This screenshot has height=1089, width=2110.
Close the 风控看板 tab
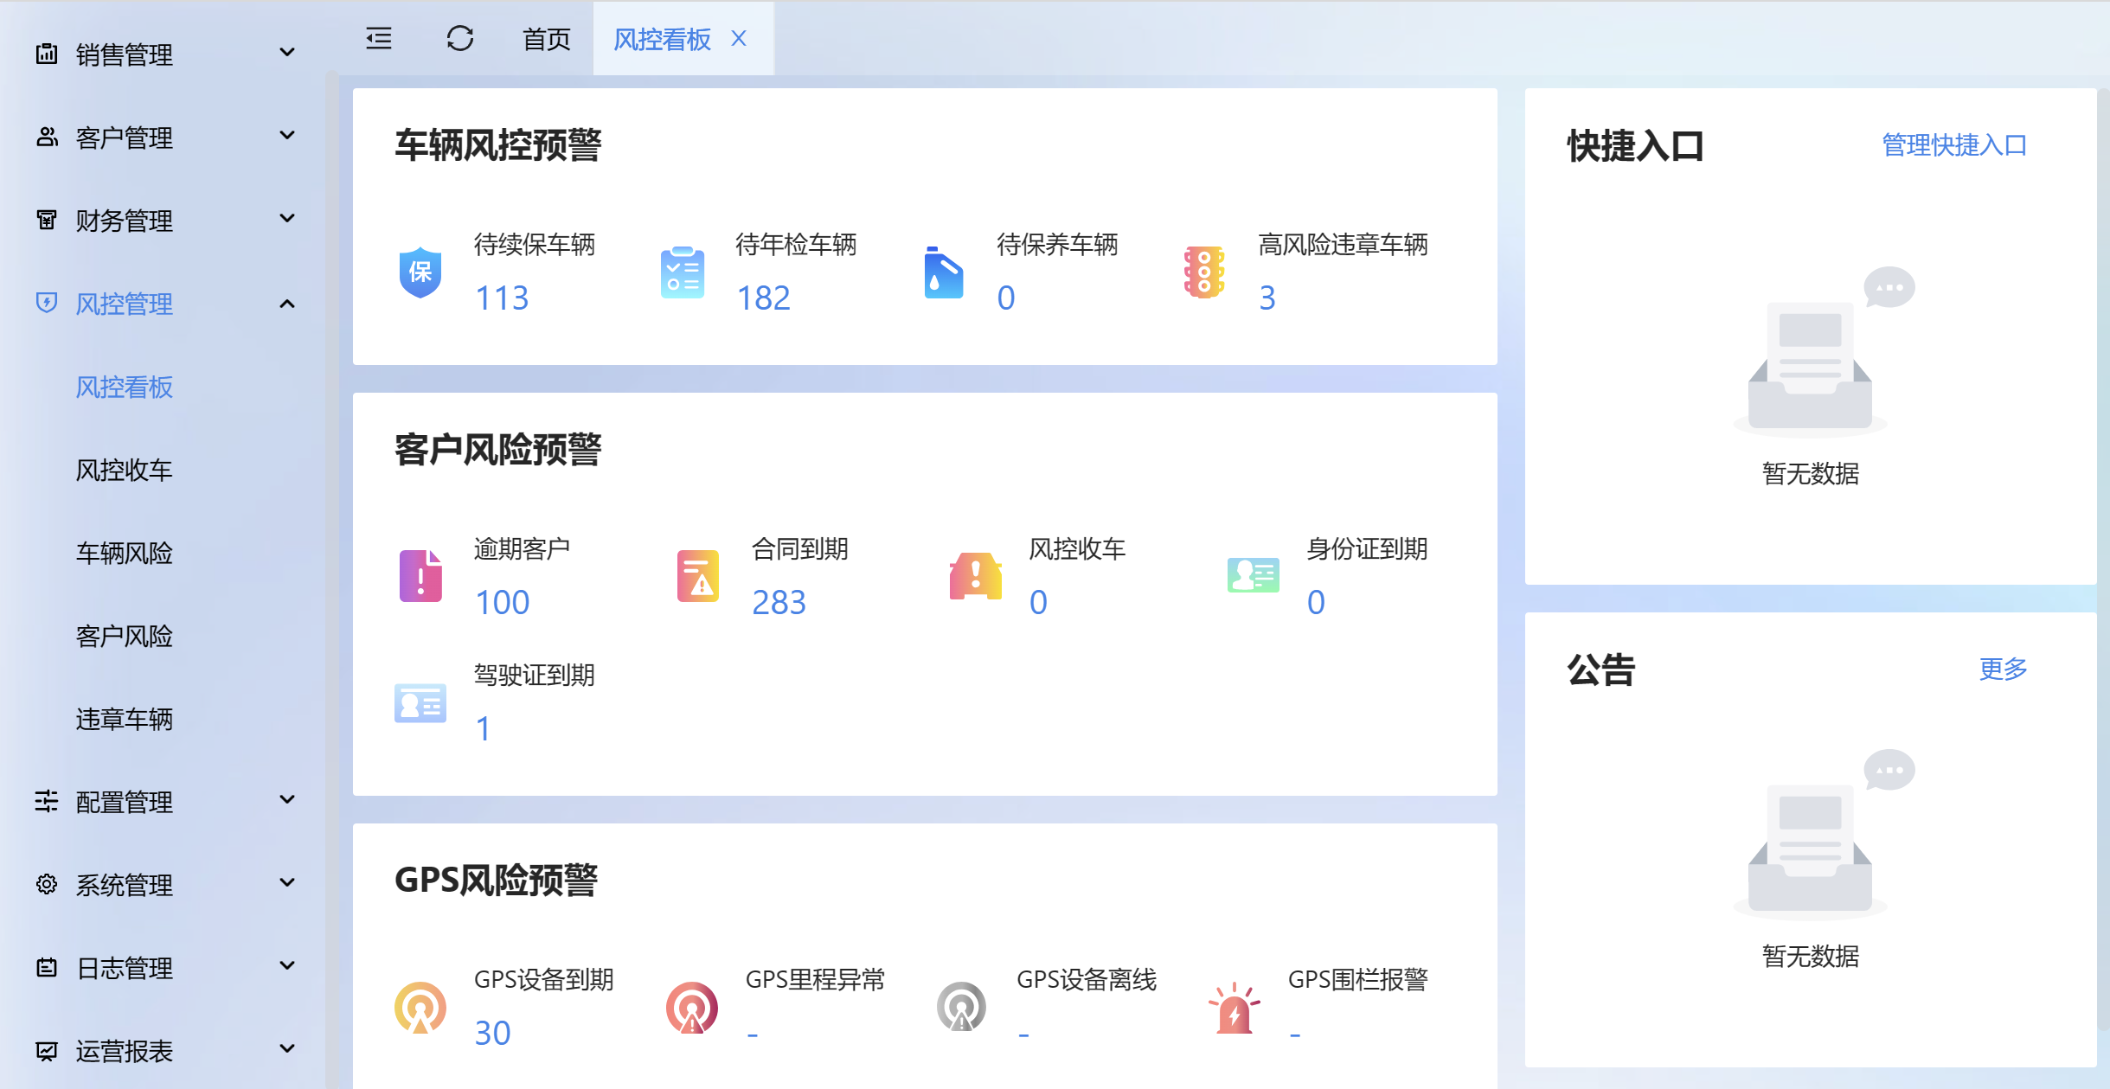click(x=739, y=39)
